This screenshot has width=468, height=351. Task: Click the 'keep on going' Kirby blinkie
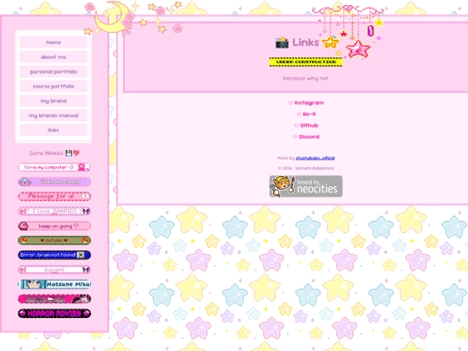pos(55,226)
